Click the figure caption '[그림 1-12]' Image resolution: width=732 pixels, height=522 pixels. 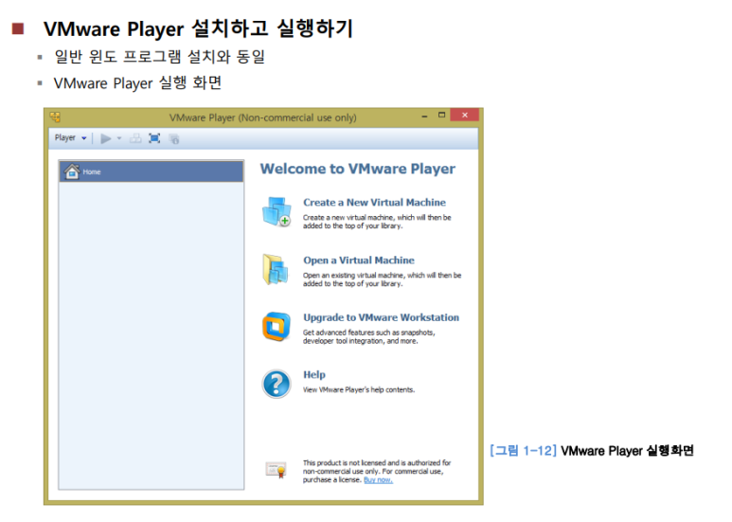[x=523, y=451]
